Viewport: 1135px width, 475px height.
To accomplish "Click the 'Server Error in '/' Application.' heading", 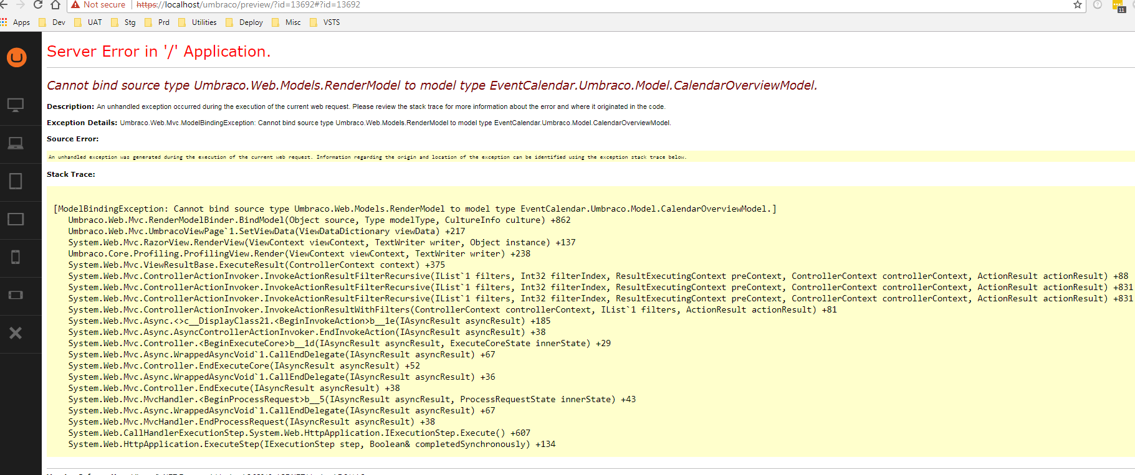I will click(159, 52).
